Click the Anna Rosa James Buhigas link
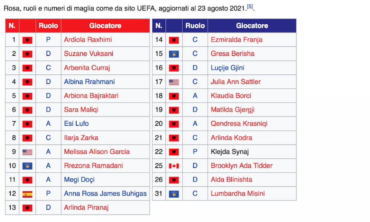The width and height of the screenshot is (370, 222). 105,193
